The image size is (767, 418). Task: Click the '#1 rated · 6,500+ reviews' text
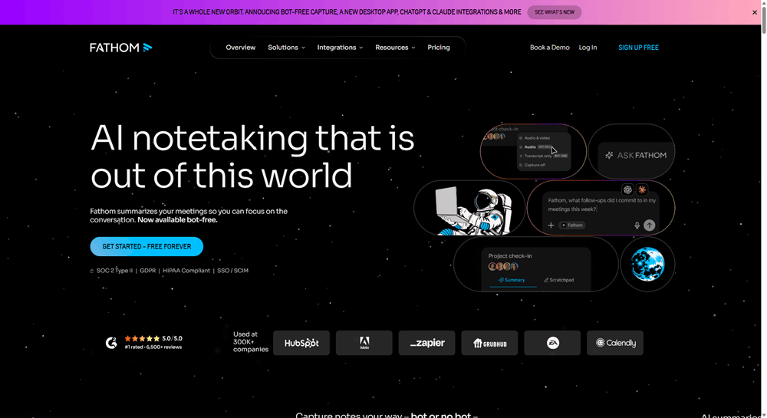(153, 347)
